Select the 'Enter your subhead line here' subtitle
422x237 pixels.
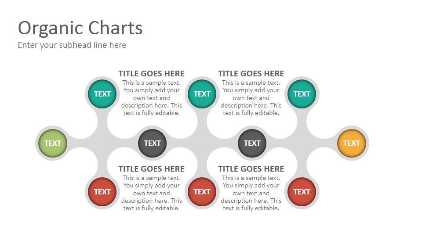72,45
